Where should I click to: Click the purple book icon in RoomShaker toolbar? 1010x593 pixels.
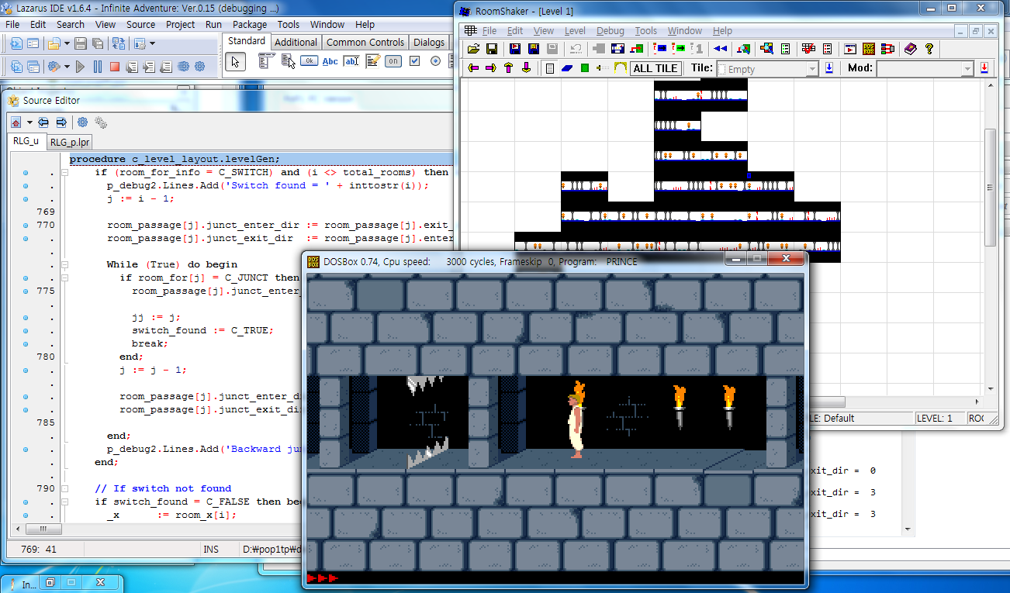coord(911,48)
